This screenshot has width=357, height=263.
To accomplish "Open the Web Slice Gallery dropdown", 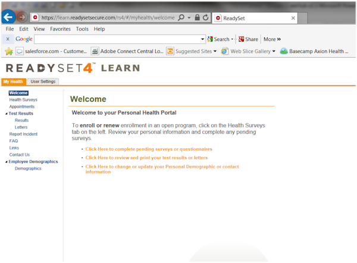I will coord(274,51).
